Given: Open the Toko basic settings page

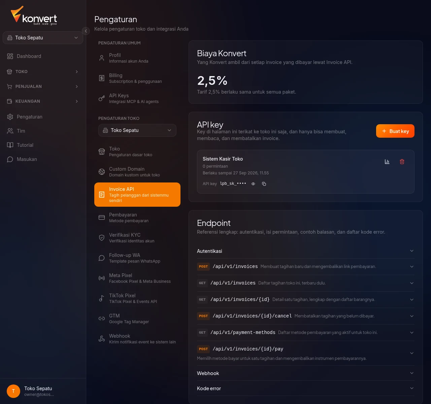Looking at the screenshot, I should pyautogui.click(x=137, y=151).
